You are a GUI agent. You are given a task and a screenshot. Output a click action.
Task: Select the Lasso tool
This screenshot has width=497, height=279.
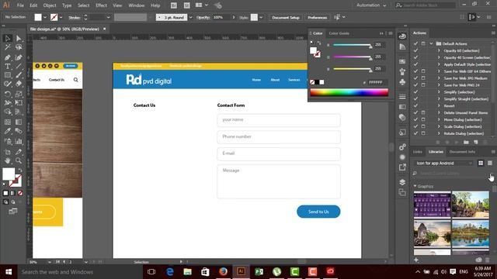[19, 47]
